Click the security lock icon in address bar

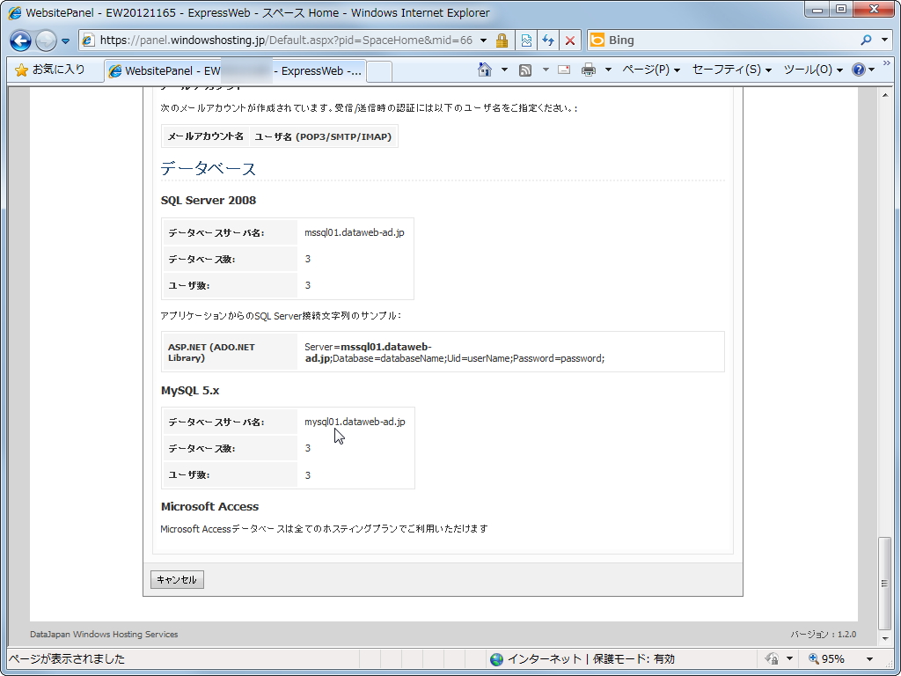502,40
